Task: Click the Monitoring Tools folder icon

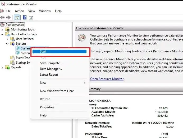Action: coord(7,29)
